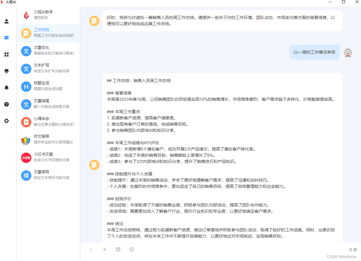Choose the 作文指导 assistant

pyautogui.click(x=48, y=140)
